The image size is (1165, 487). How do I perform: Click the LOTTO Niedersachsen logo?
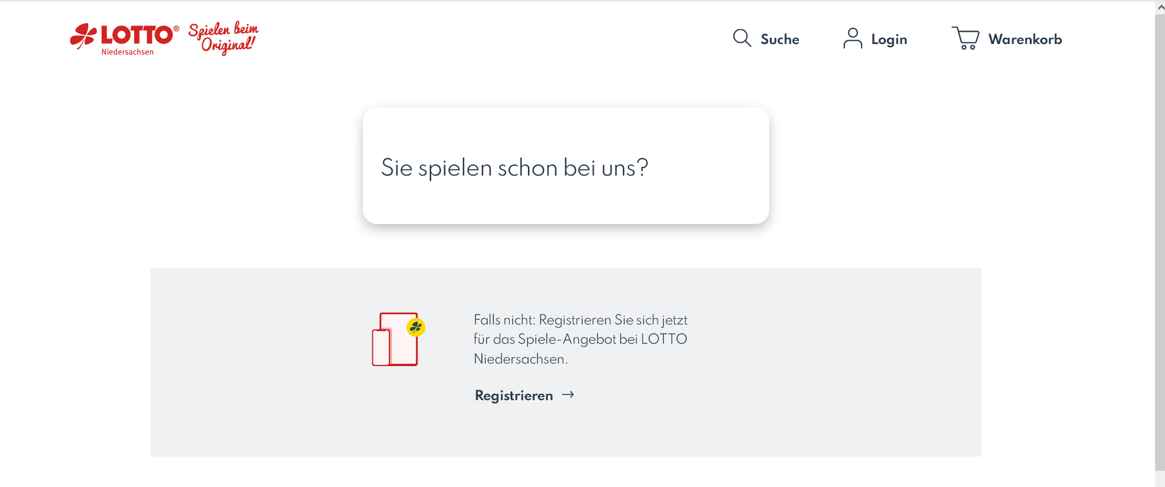point(136,35)
